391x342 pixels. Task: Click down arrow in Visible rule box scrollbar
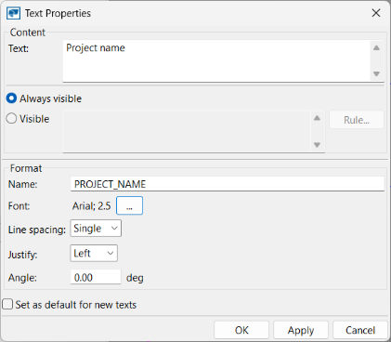[317, 145]
